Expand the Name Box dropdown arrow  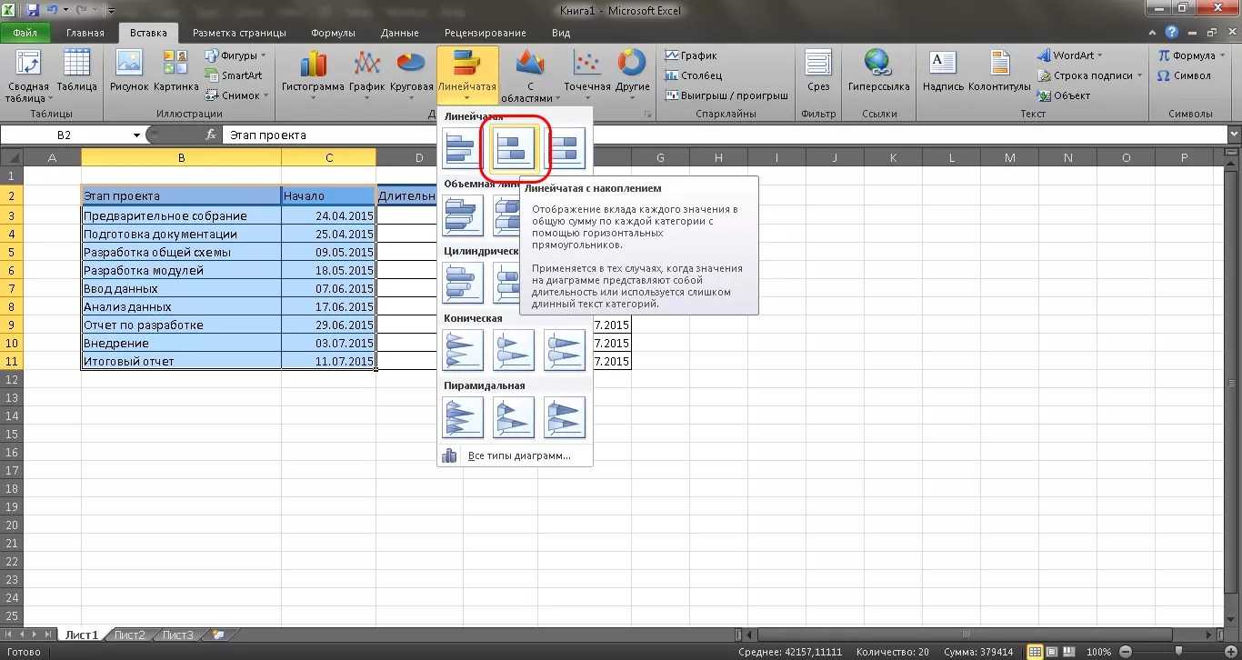point(136,135)
